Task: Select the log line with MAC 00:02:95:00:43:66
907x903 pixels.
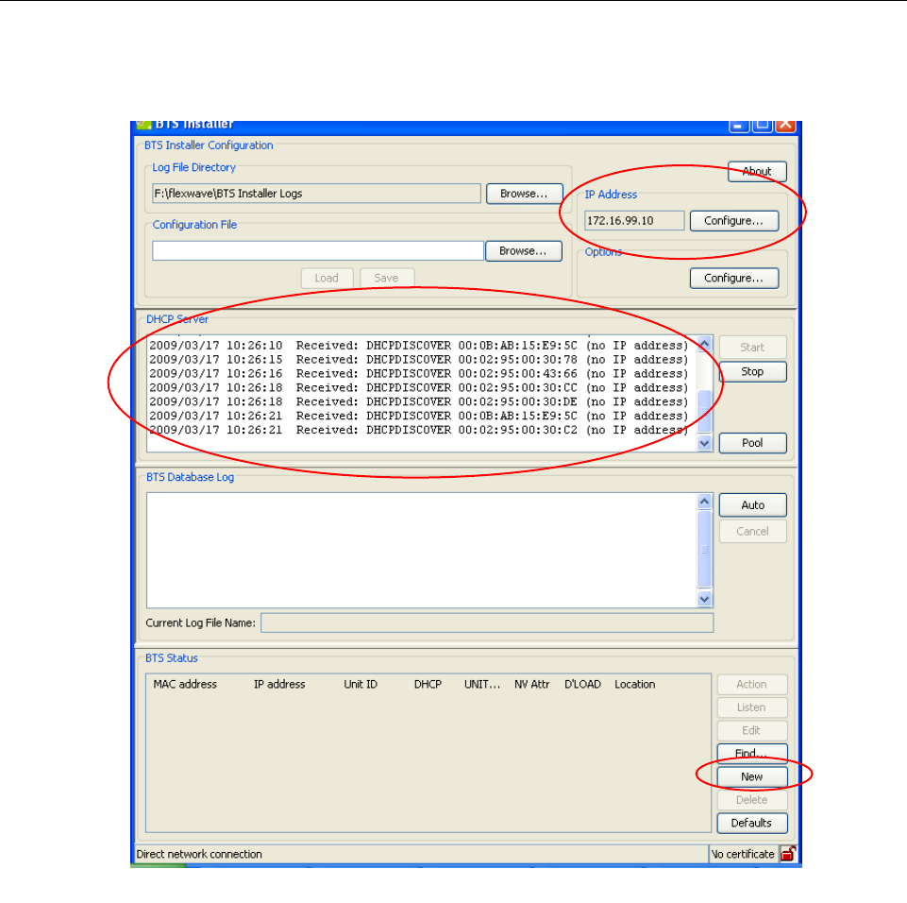Action: (x=419, y=373)
